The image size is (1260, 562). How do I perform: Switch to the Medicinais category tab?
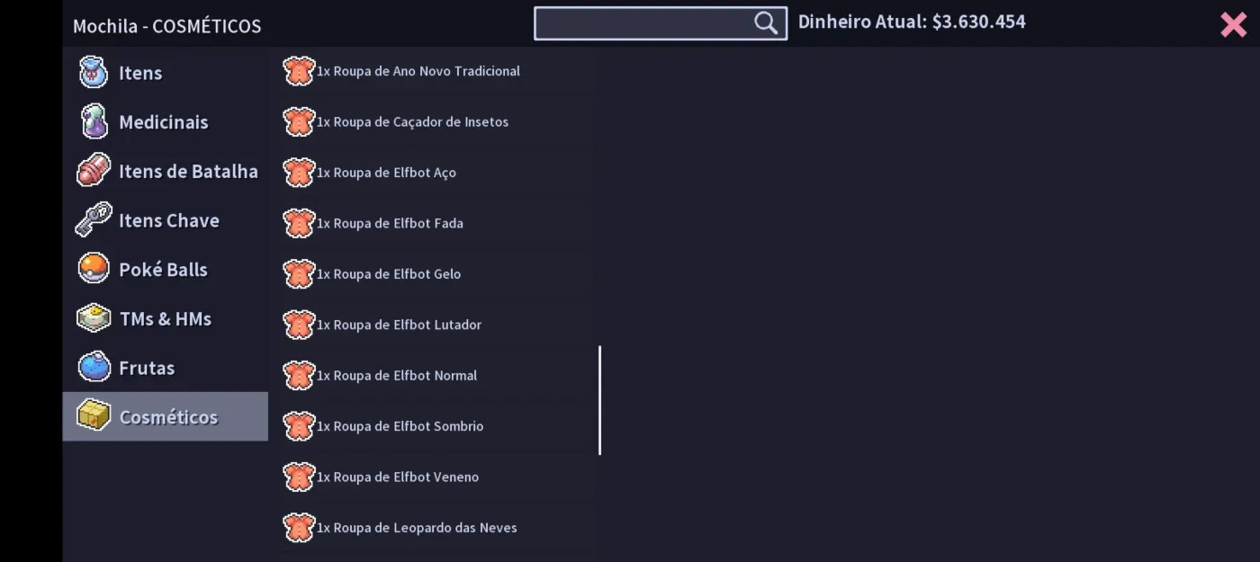166,121
